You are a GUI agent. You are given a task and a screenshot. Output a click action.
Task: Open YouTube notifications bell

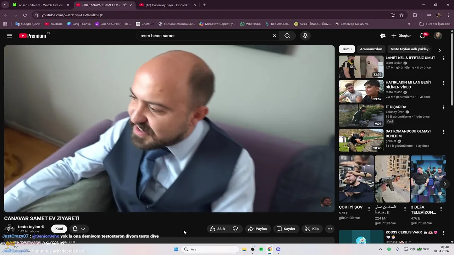point(422,36)
